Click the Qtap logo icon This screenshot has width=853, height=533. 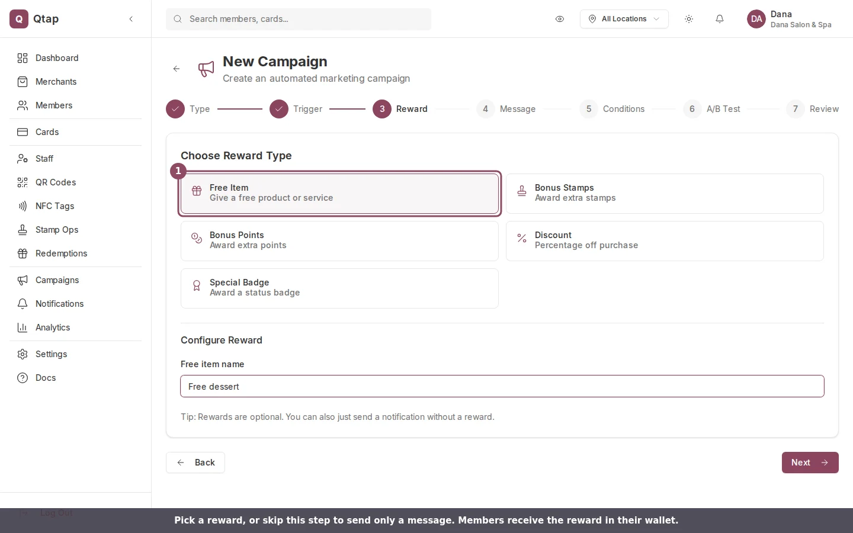point(19,19)
